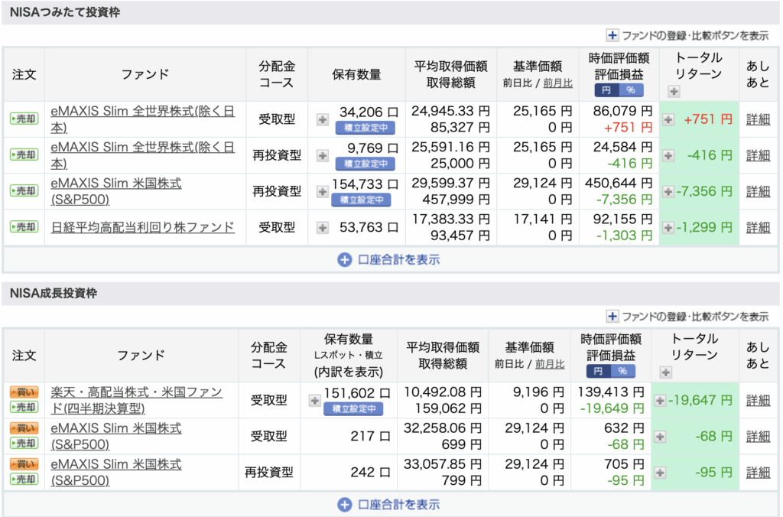
Task: Expand total return plus icon for -1,299 円
Action: (x=668, y=228)
